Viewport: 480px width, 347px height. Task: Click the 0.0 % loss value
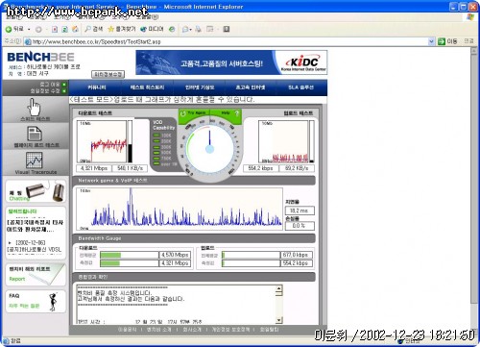300,226
